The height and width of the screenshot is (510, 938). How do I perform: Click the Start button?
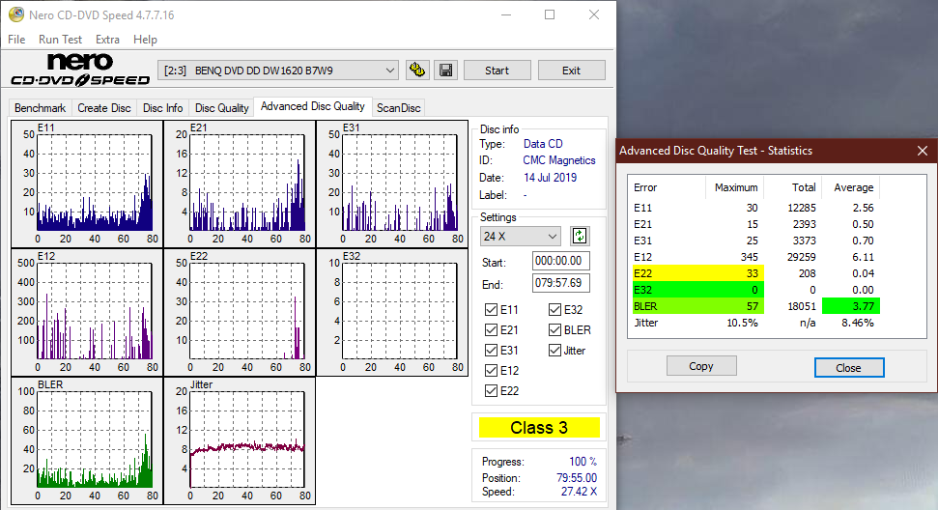[x=497, y=71]
